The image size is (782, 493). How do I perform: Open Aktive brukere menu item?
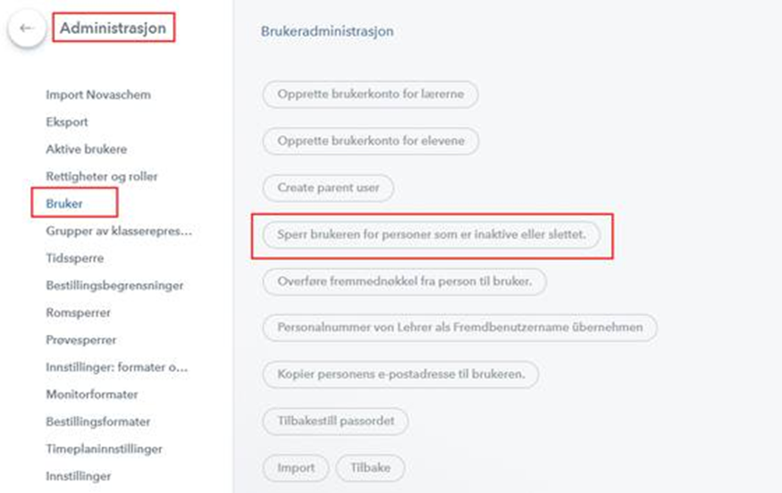87,149
